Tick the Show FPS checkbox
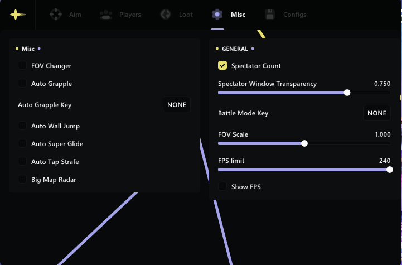Screen dimensions: 402x265 point(222,186)
